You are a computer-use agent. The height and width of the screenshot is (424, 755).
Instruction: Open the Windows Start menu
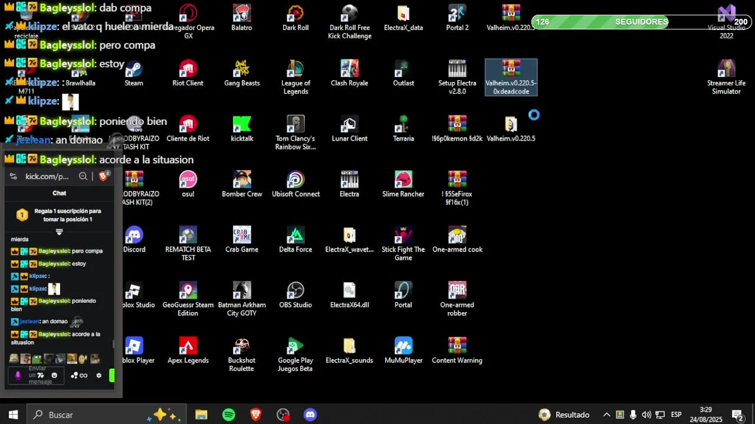tap(13, 415)
